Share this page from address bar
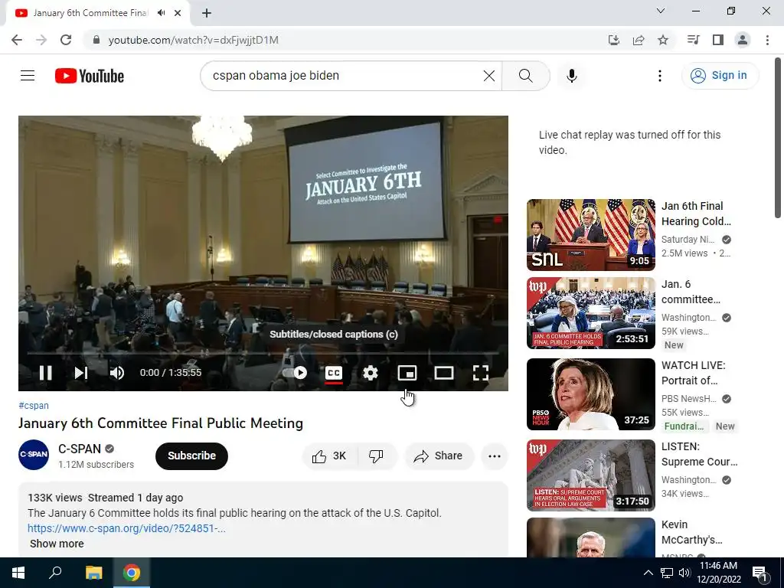Screen dimensions: 784x588 pos(638,40)
